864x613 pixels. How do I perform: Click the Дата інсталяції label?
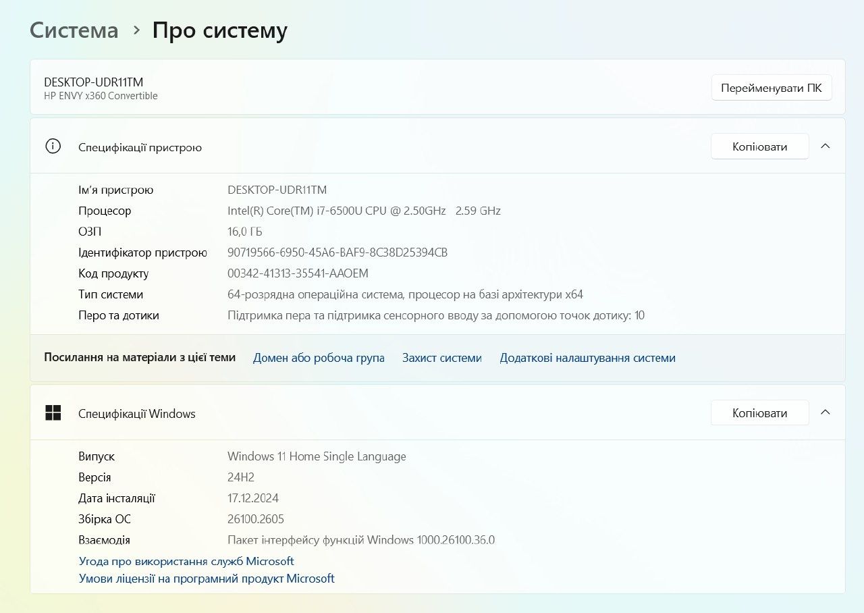117,498
